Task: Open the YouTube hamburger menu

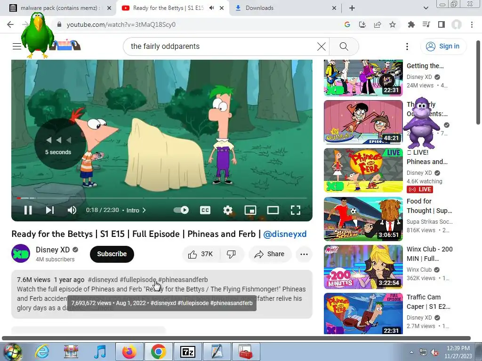Action: coord(17,47)
